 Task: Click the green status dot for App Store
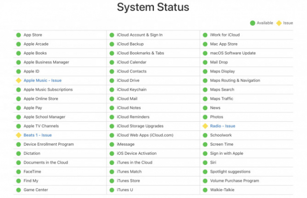coord(19,35)
